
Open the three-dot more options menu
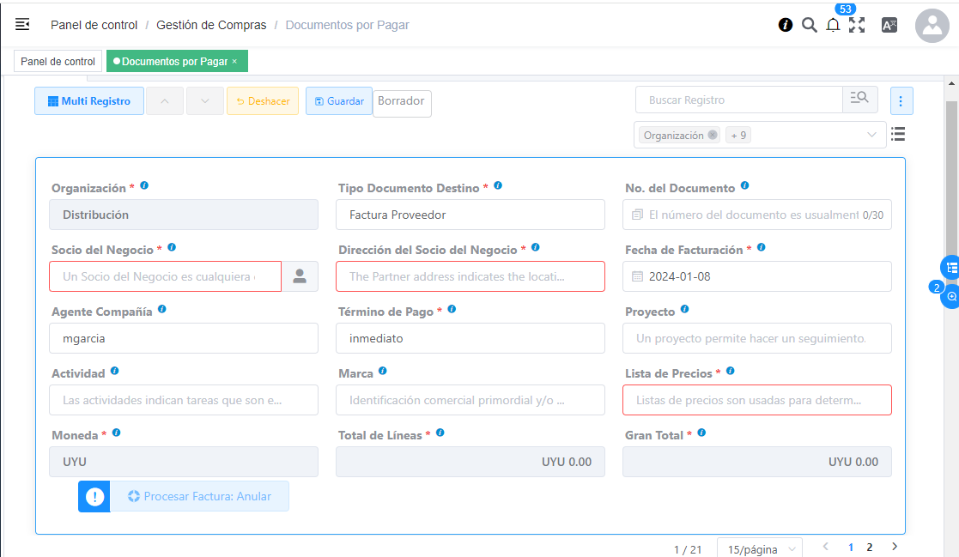click(901, 101)
